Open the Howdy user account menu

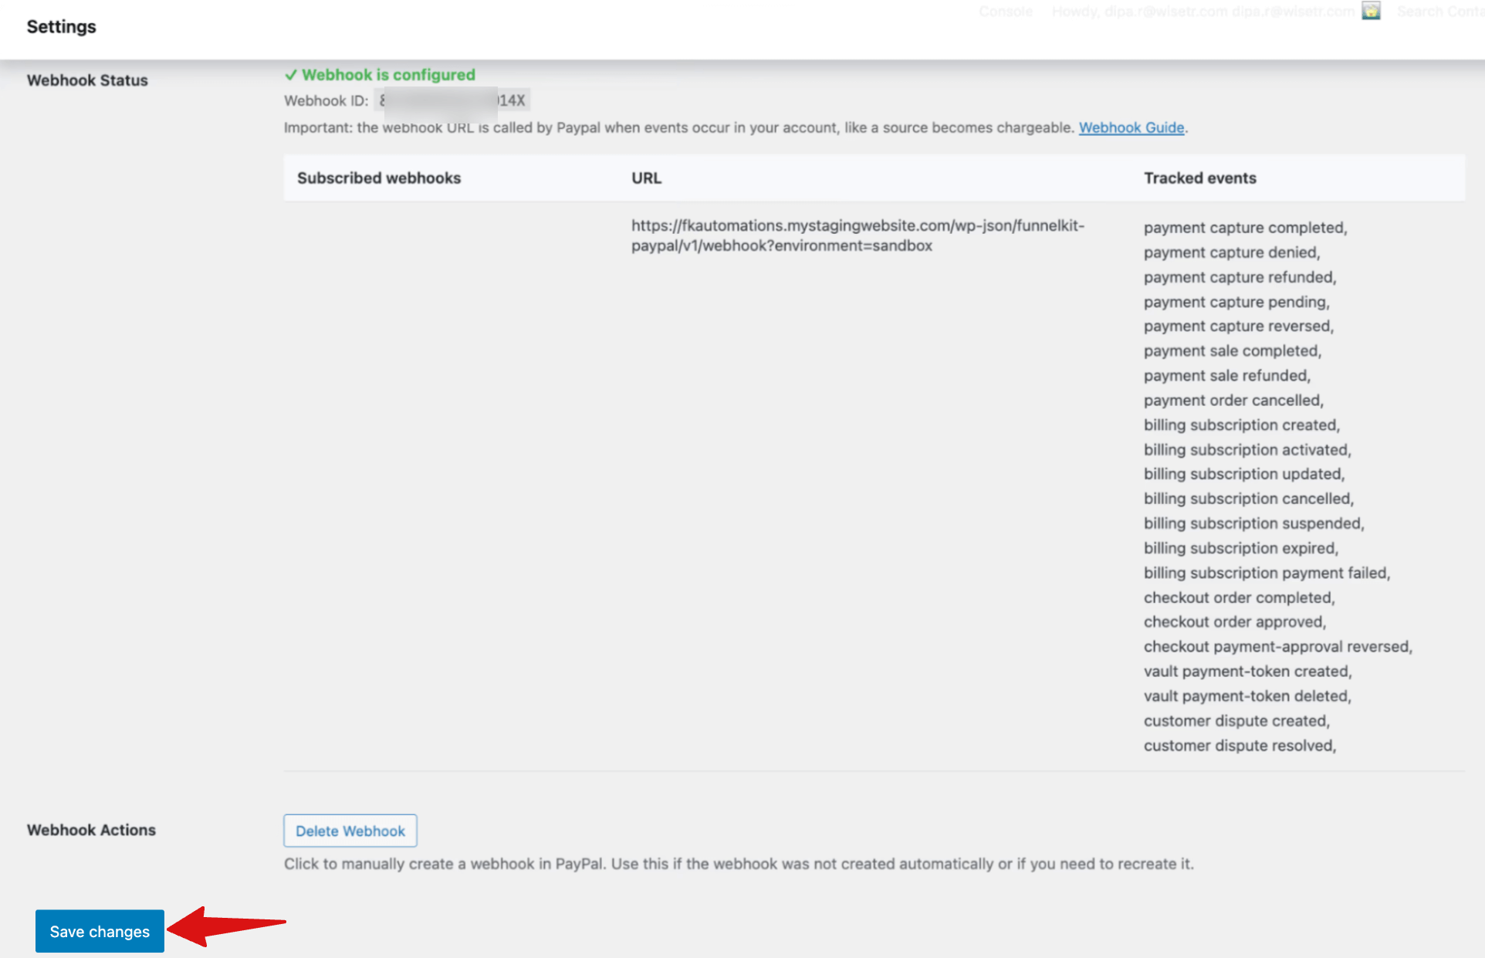pos(1202,12)
